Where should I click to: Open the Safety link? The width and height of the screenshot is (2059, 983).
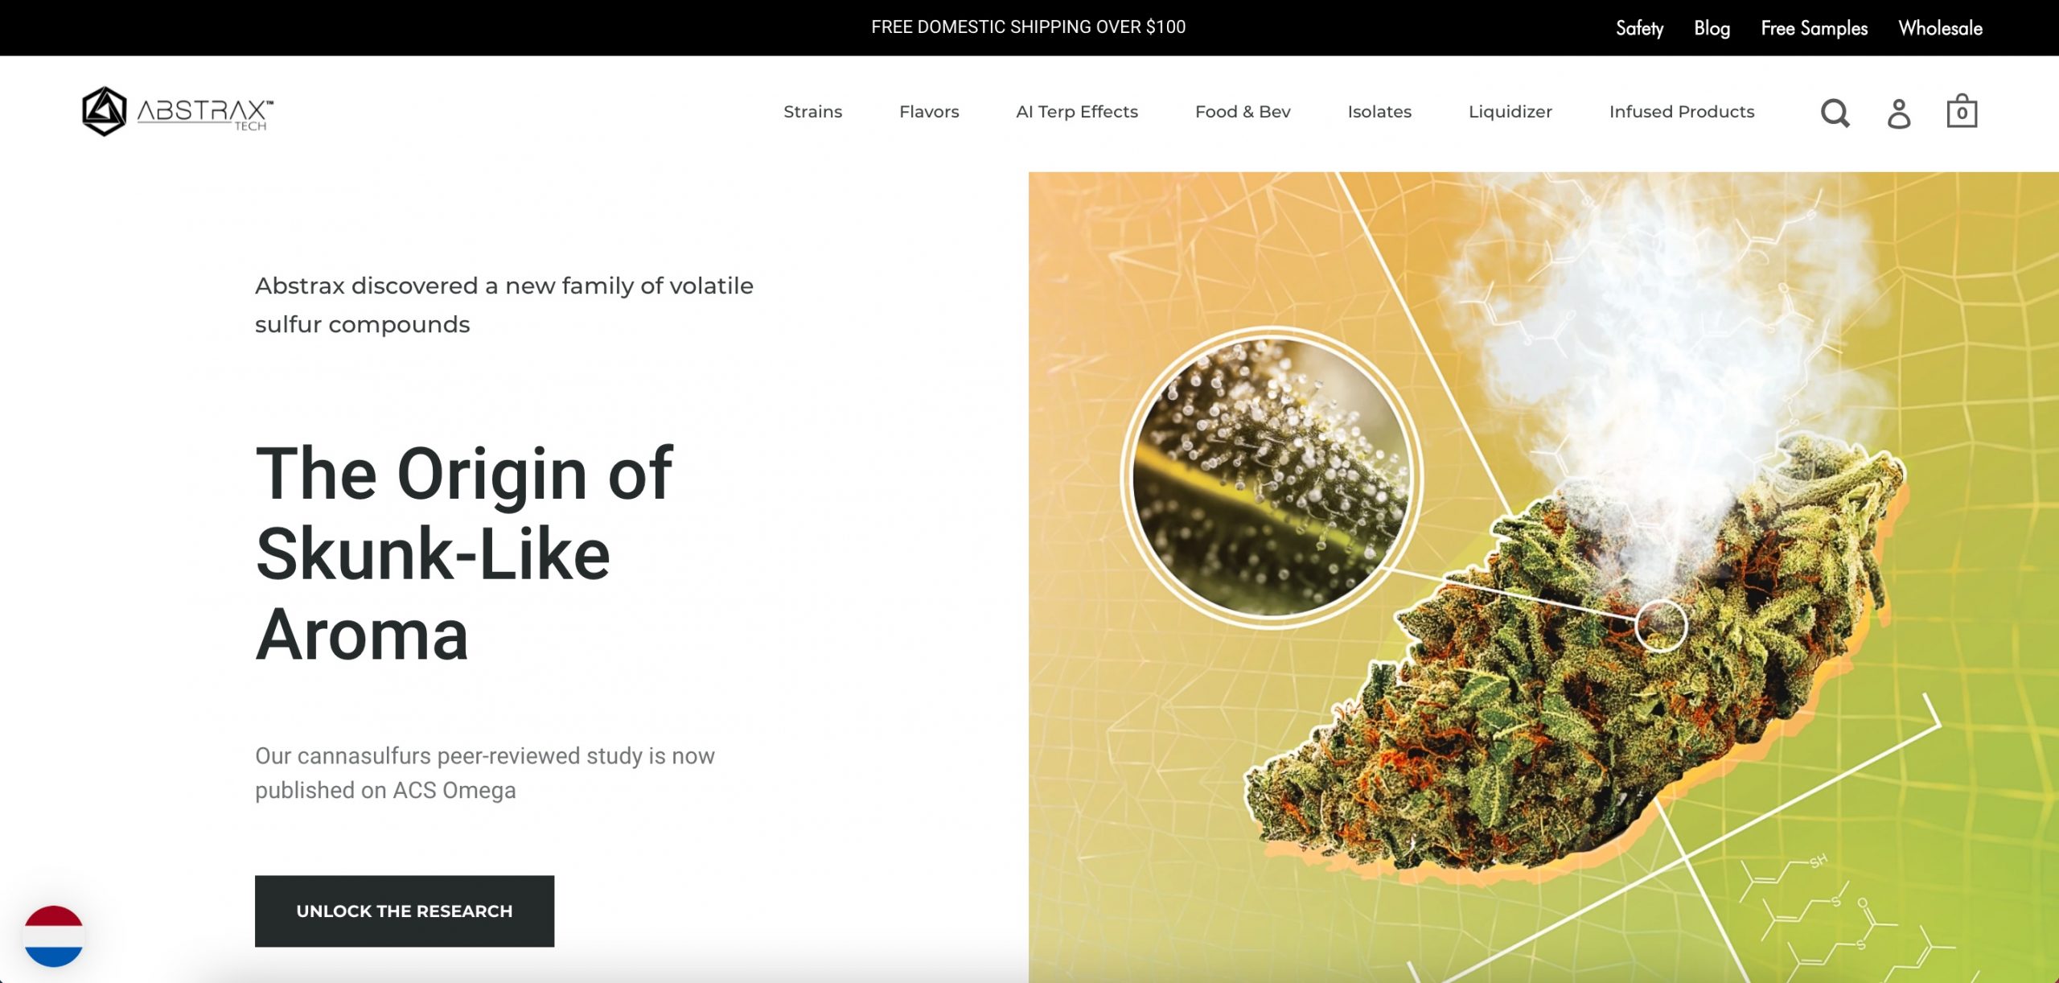point(1639,28)
